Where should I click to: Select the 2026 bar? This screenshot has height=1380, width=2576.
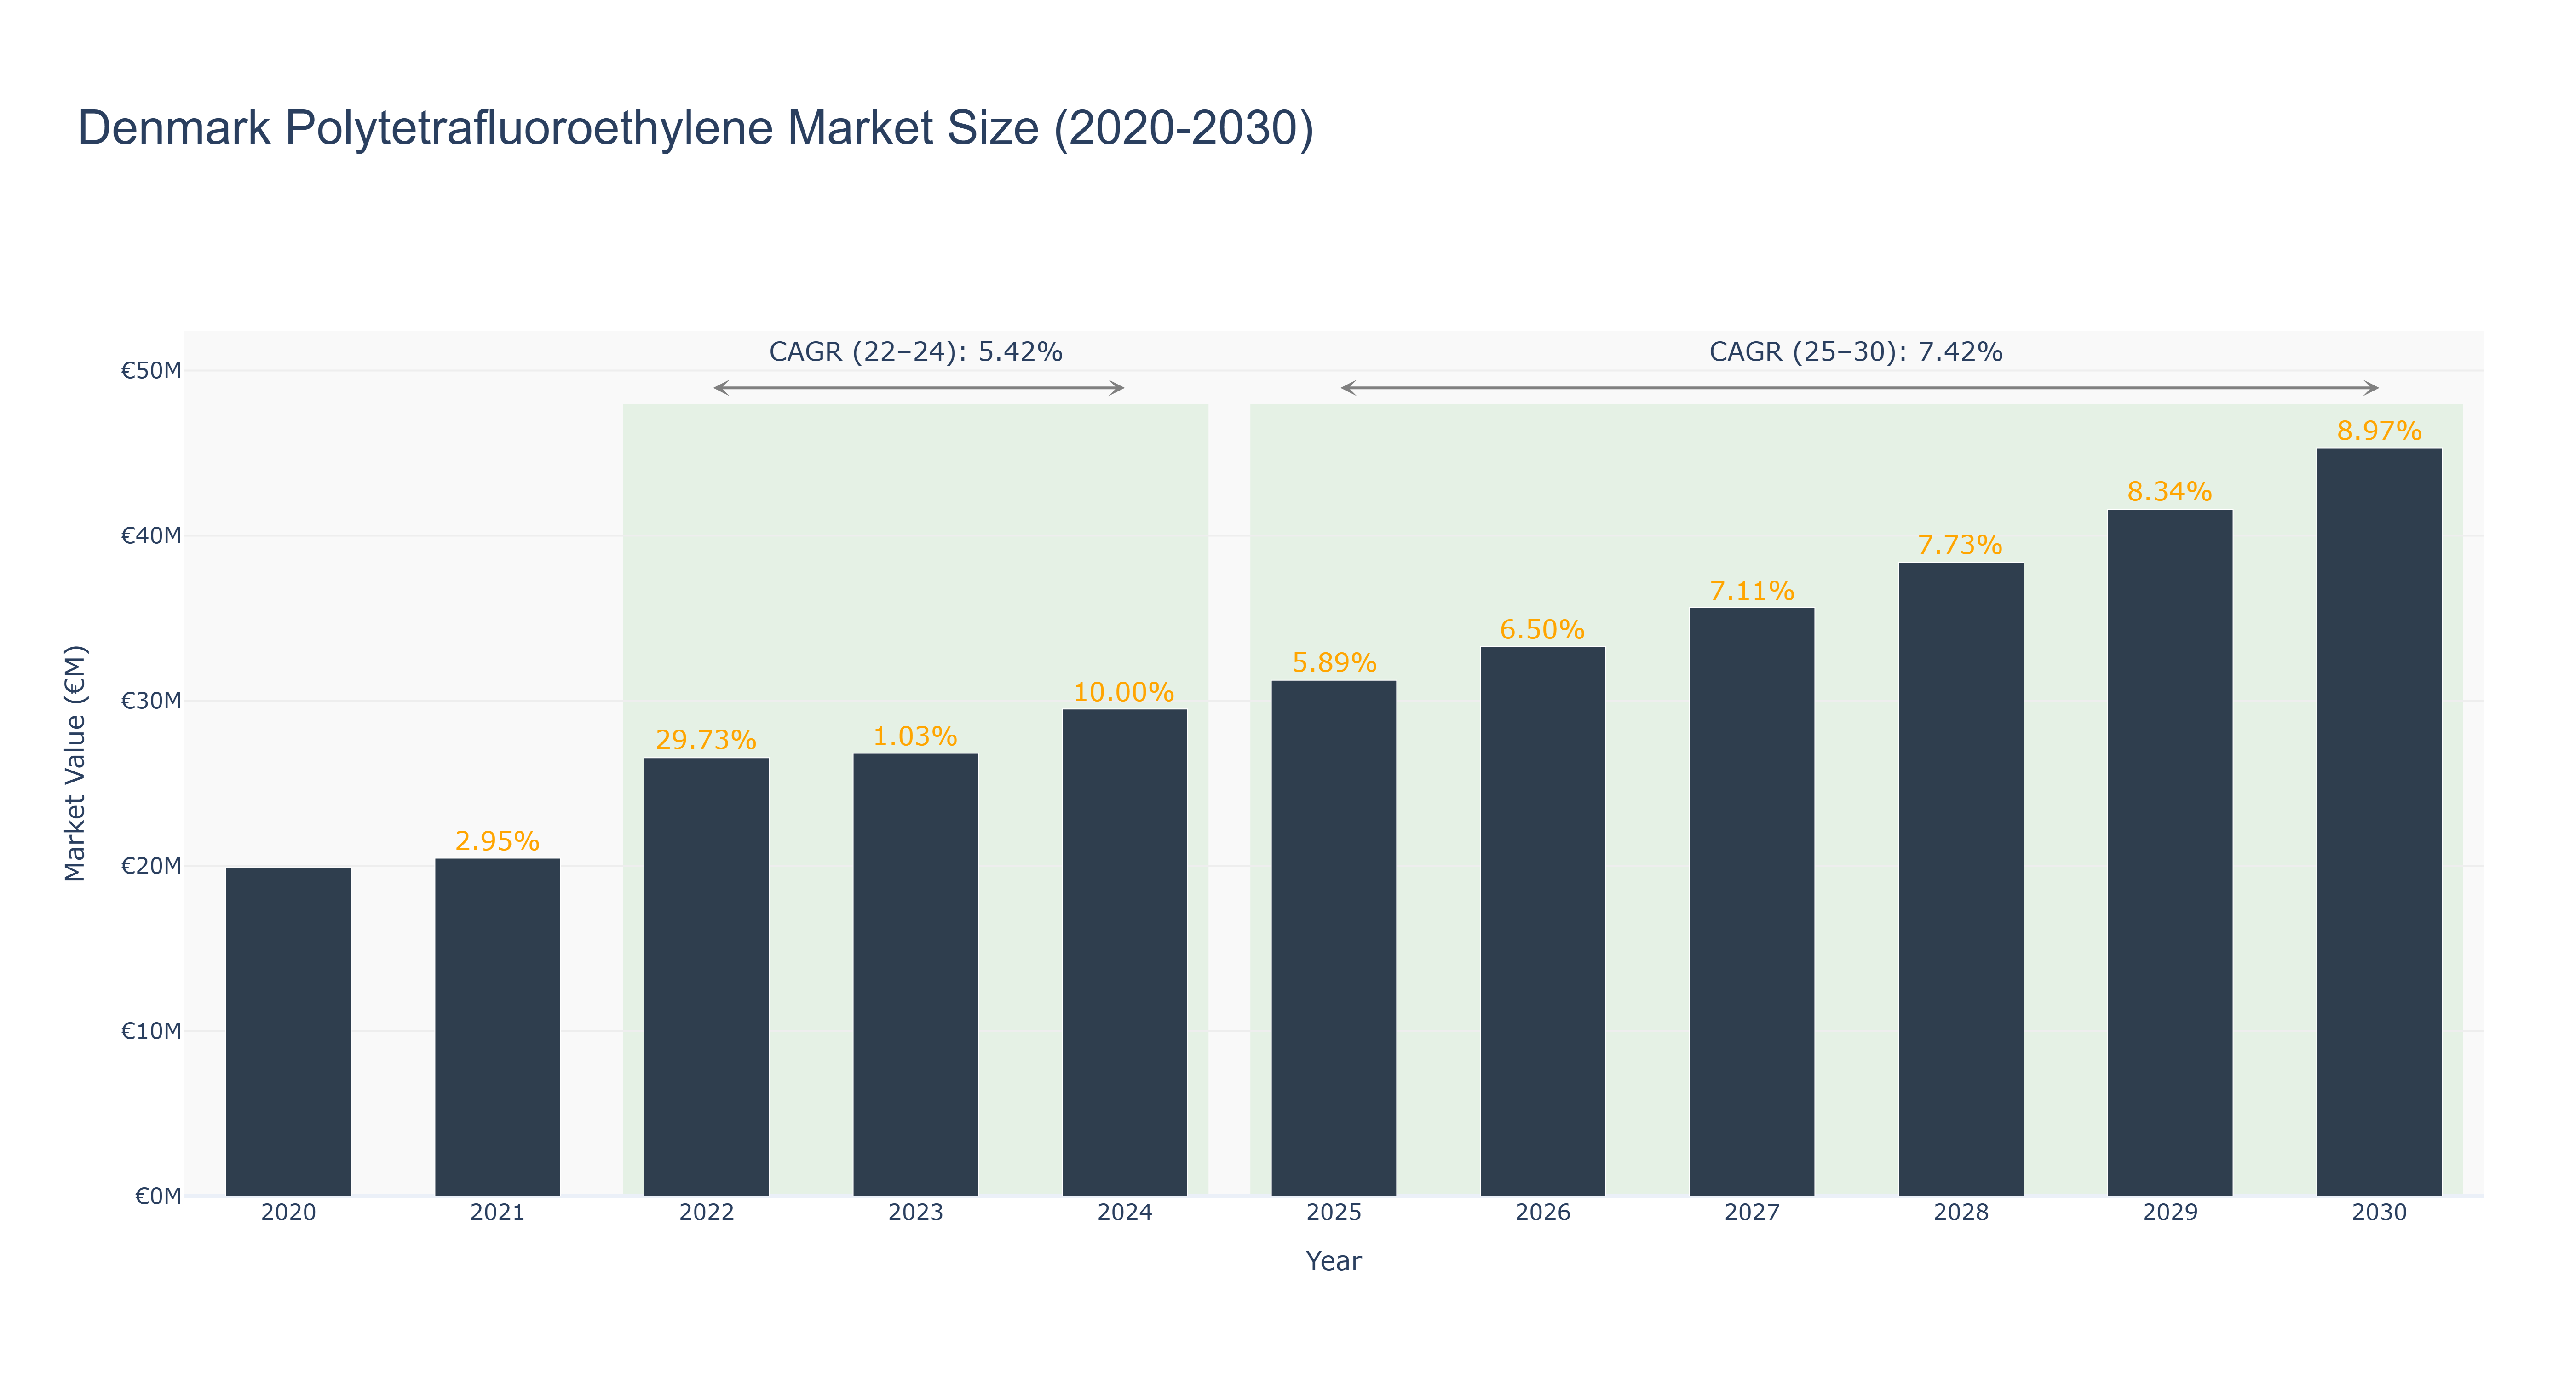[1542, 922]
